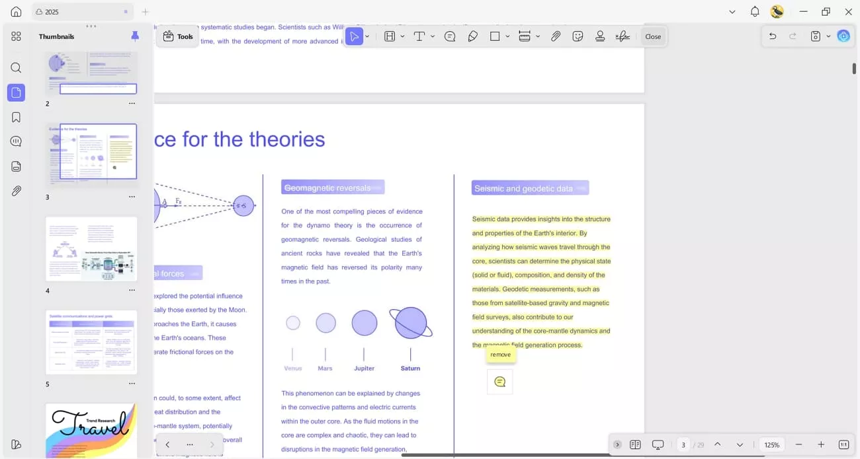Screen dimensions: 860x459
Task: Open the selection tool dropdown arrow
Action: tap(366, 36)
